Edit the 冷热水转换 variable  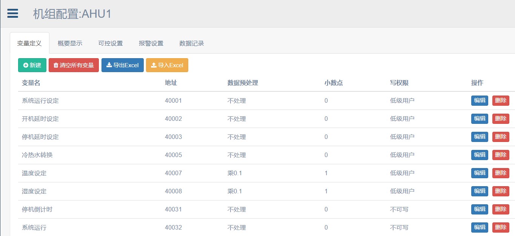[x=480, y=155]
